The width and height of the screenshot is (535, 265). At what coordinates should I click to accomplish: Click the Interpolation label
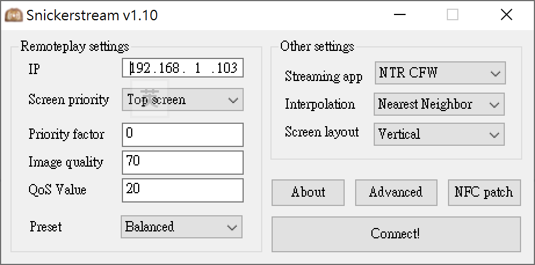320,104
